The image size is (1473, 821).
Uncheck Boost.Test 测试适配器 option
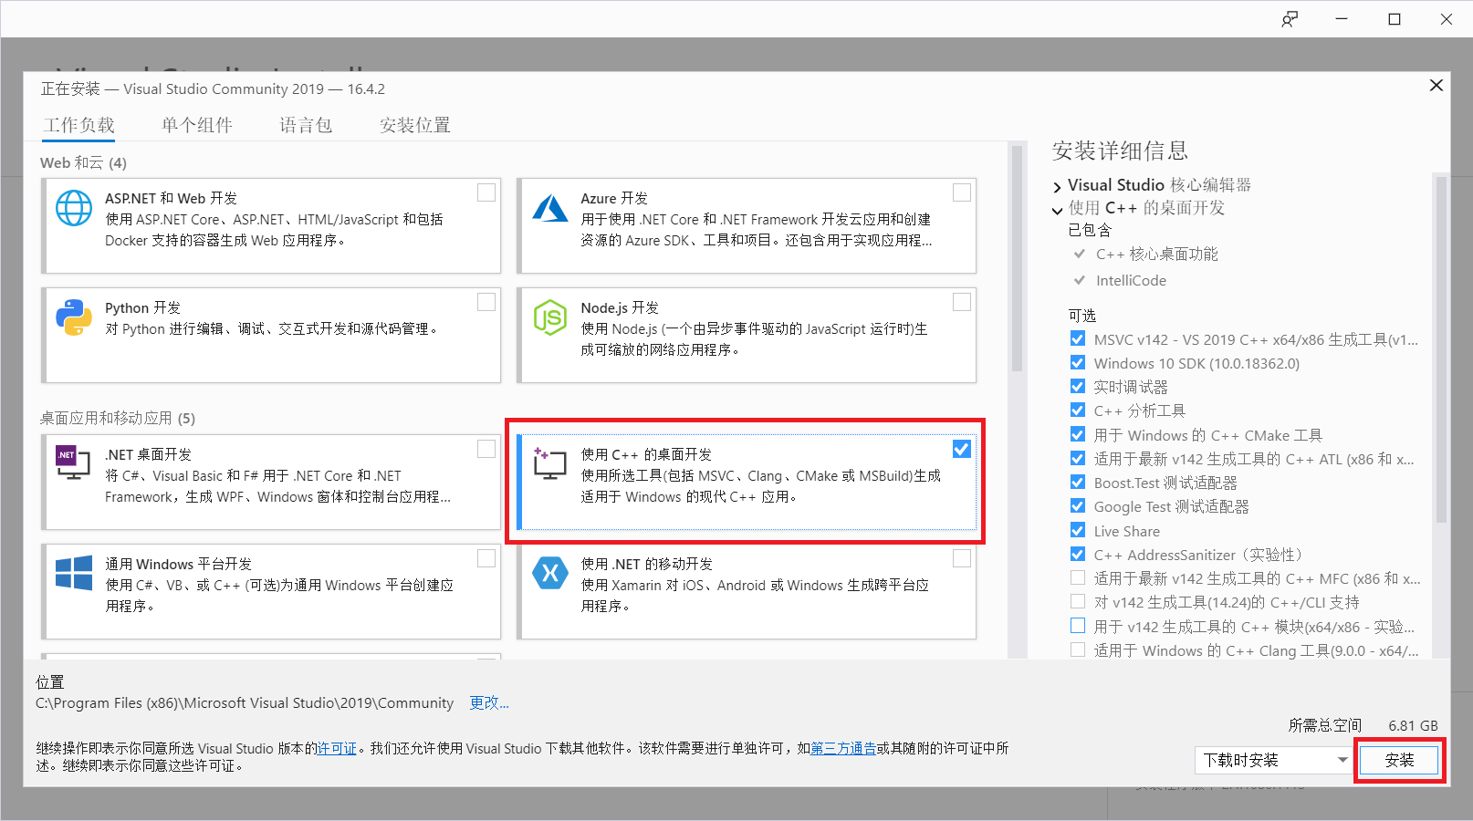[1078, 482]
